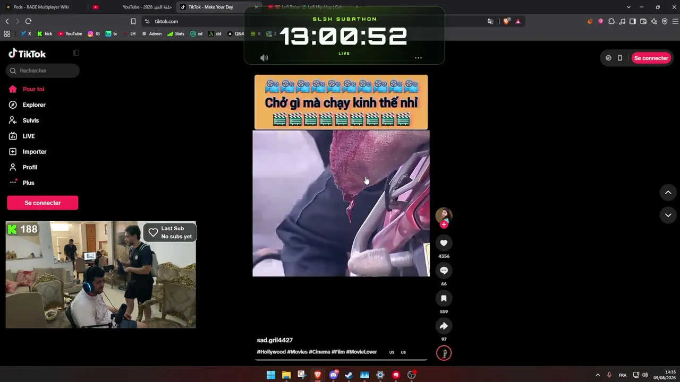
Task: Seek the video progress bar
Action: click(x=341, y=360)
